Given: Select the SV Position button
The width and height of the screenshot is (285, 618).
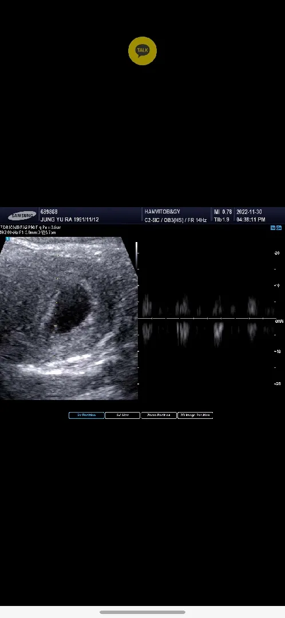Looking at the screenshot, I should 86,415.
